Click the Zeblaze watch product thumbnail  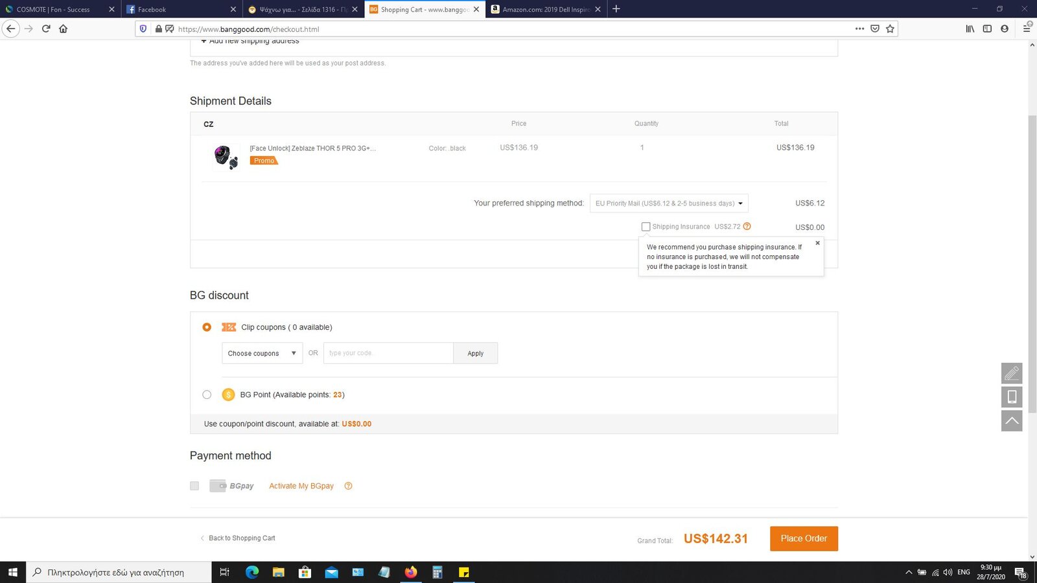tap(226, 157)
